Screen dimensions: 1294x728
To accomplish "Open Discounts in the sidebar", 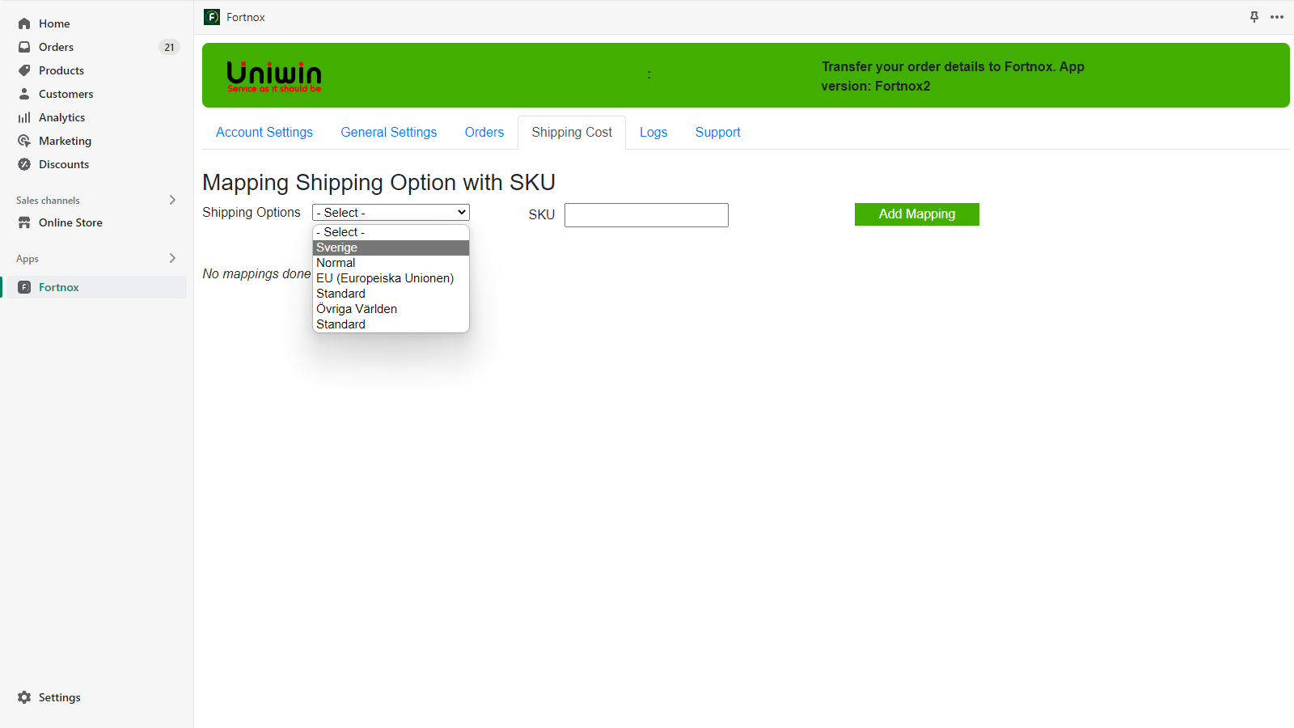I will coord(63,164).
